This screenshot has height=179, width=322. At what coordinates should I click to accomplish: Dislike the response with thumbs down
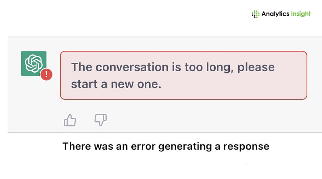pos(101,120)
